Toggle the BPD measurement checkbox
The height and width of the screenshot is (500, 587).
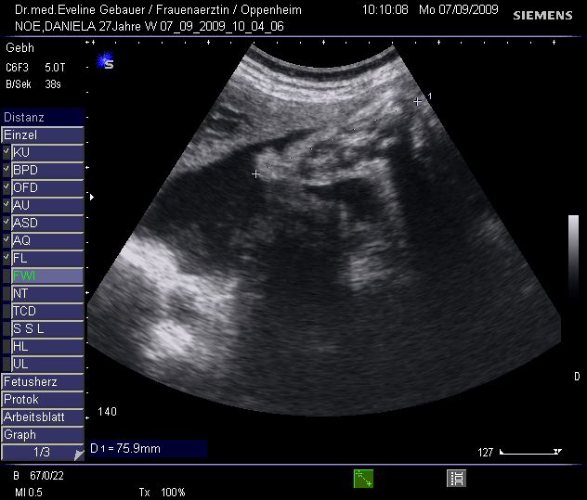click(x=7, y=170)
